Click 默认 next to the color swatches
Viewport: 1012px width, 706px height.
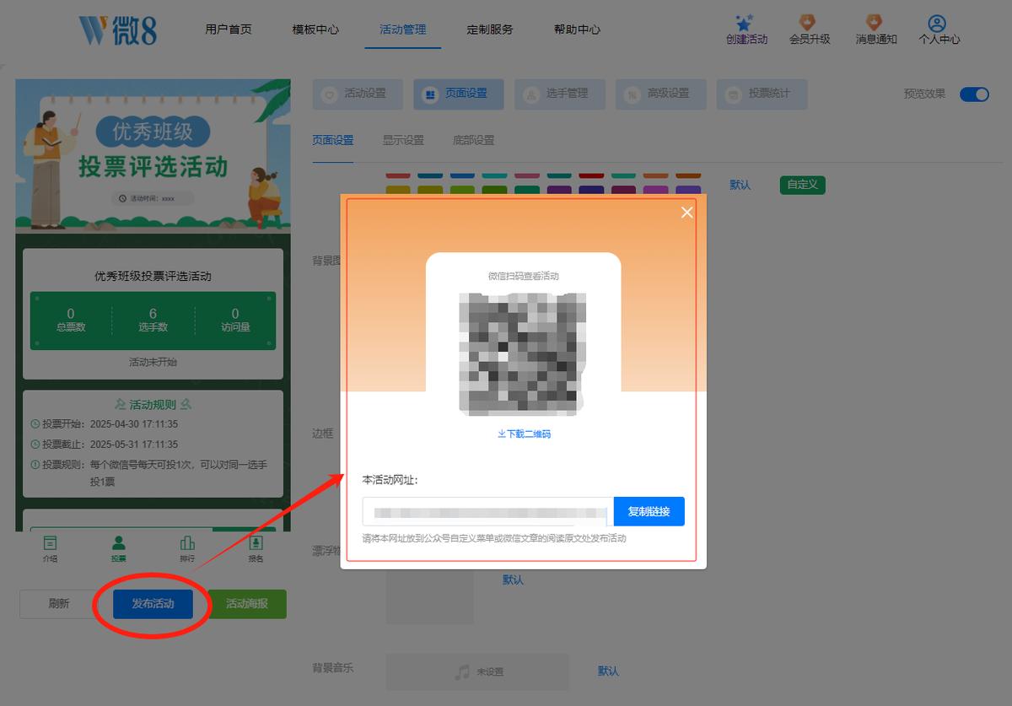tap(740, 185)
